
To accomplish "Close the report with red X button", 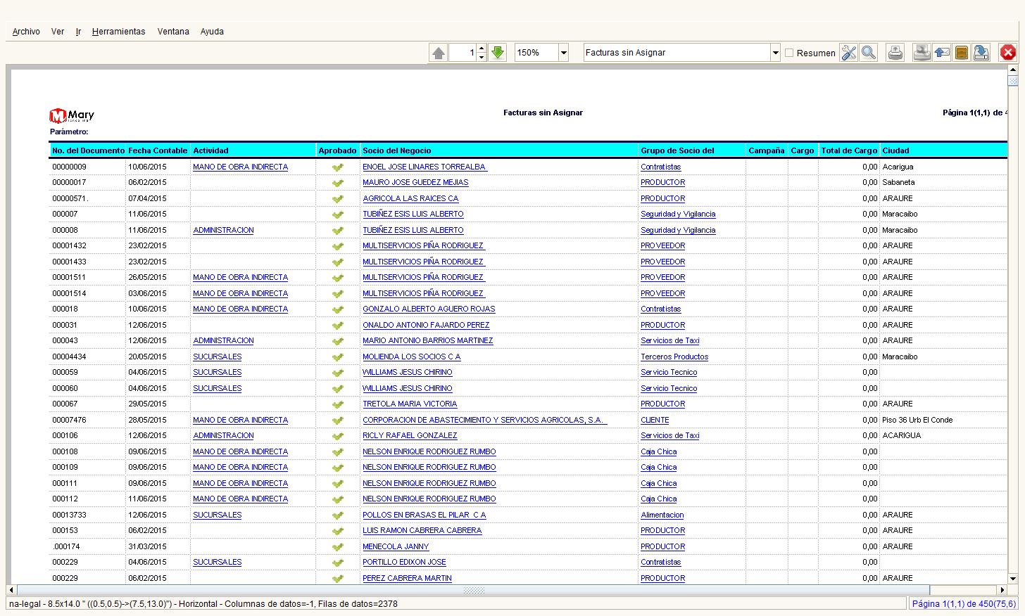I will point(1008,53).
